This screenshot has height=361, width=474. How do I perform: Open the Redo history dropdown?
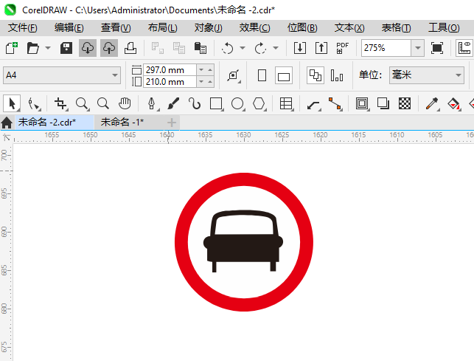[276, 48]
